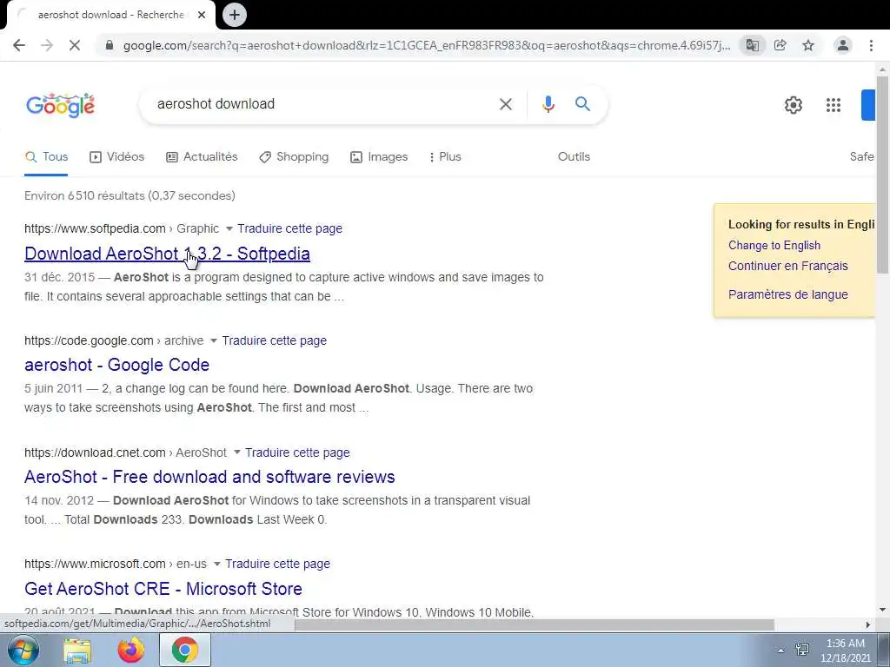This screenshot has width=890, height=667.
Task: Open Download AeroShot 1.3.2 - Softpedia link
Action: tap(167, 254)
